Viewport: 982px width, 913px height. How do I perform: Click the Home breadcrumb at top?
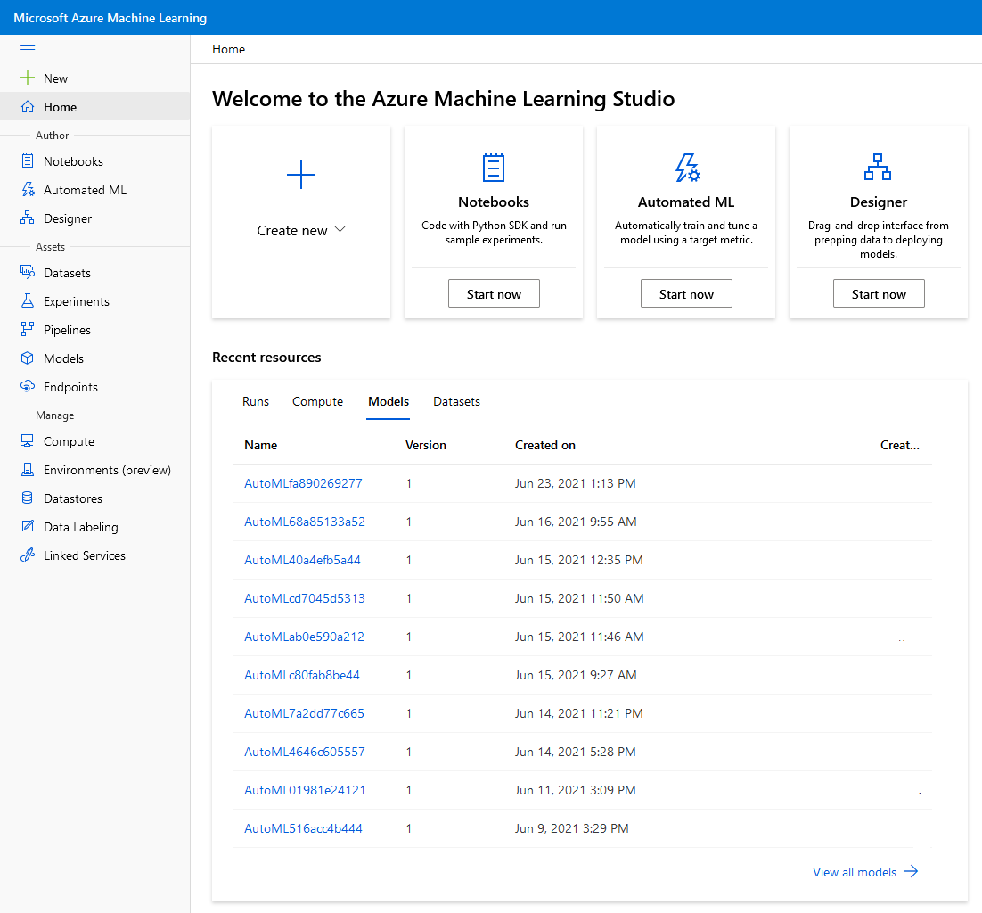click(x=228, y=50)
